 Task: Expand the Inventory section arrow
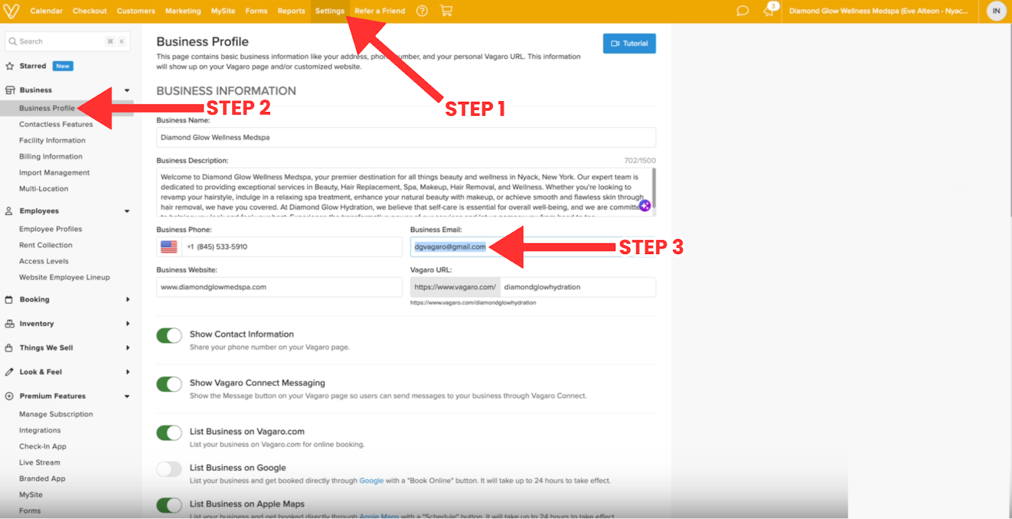128,324
